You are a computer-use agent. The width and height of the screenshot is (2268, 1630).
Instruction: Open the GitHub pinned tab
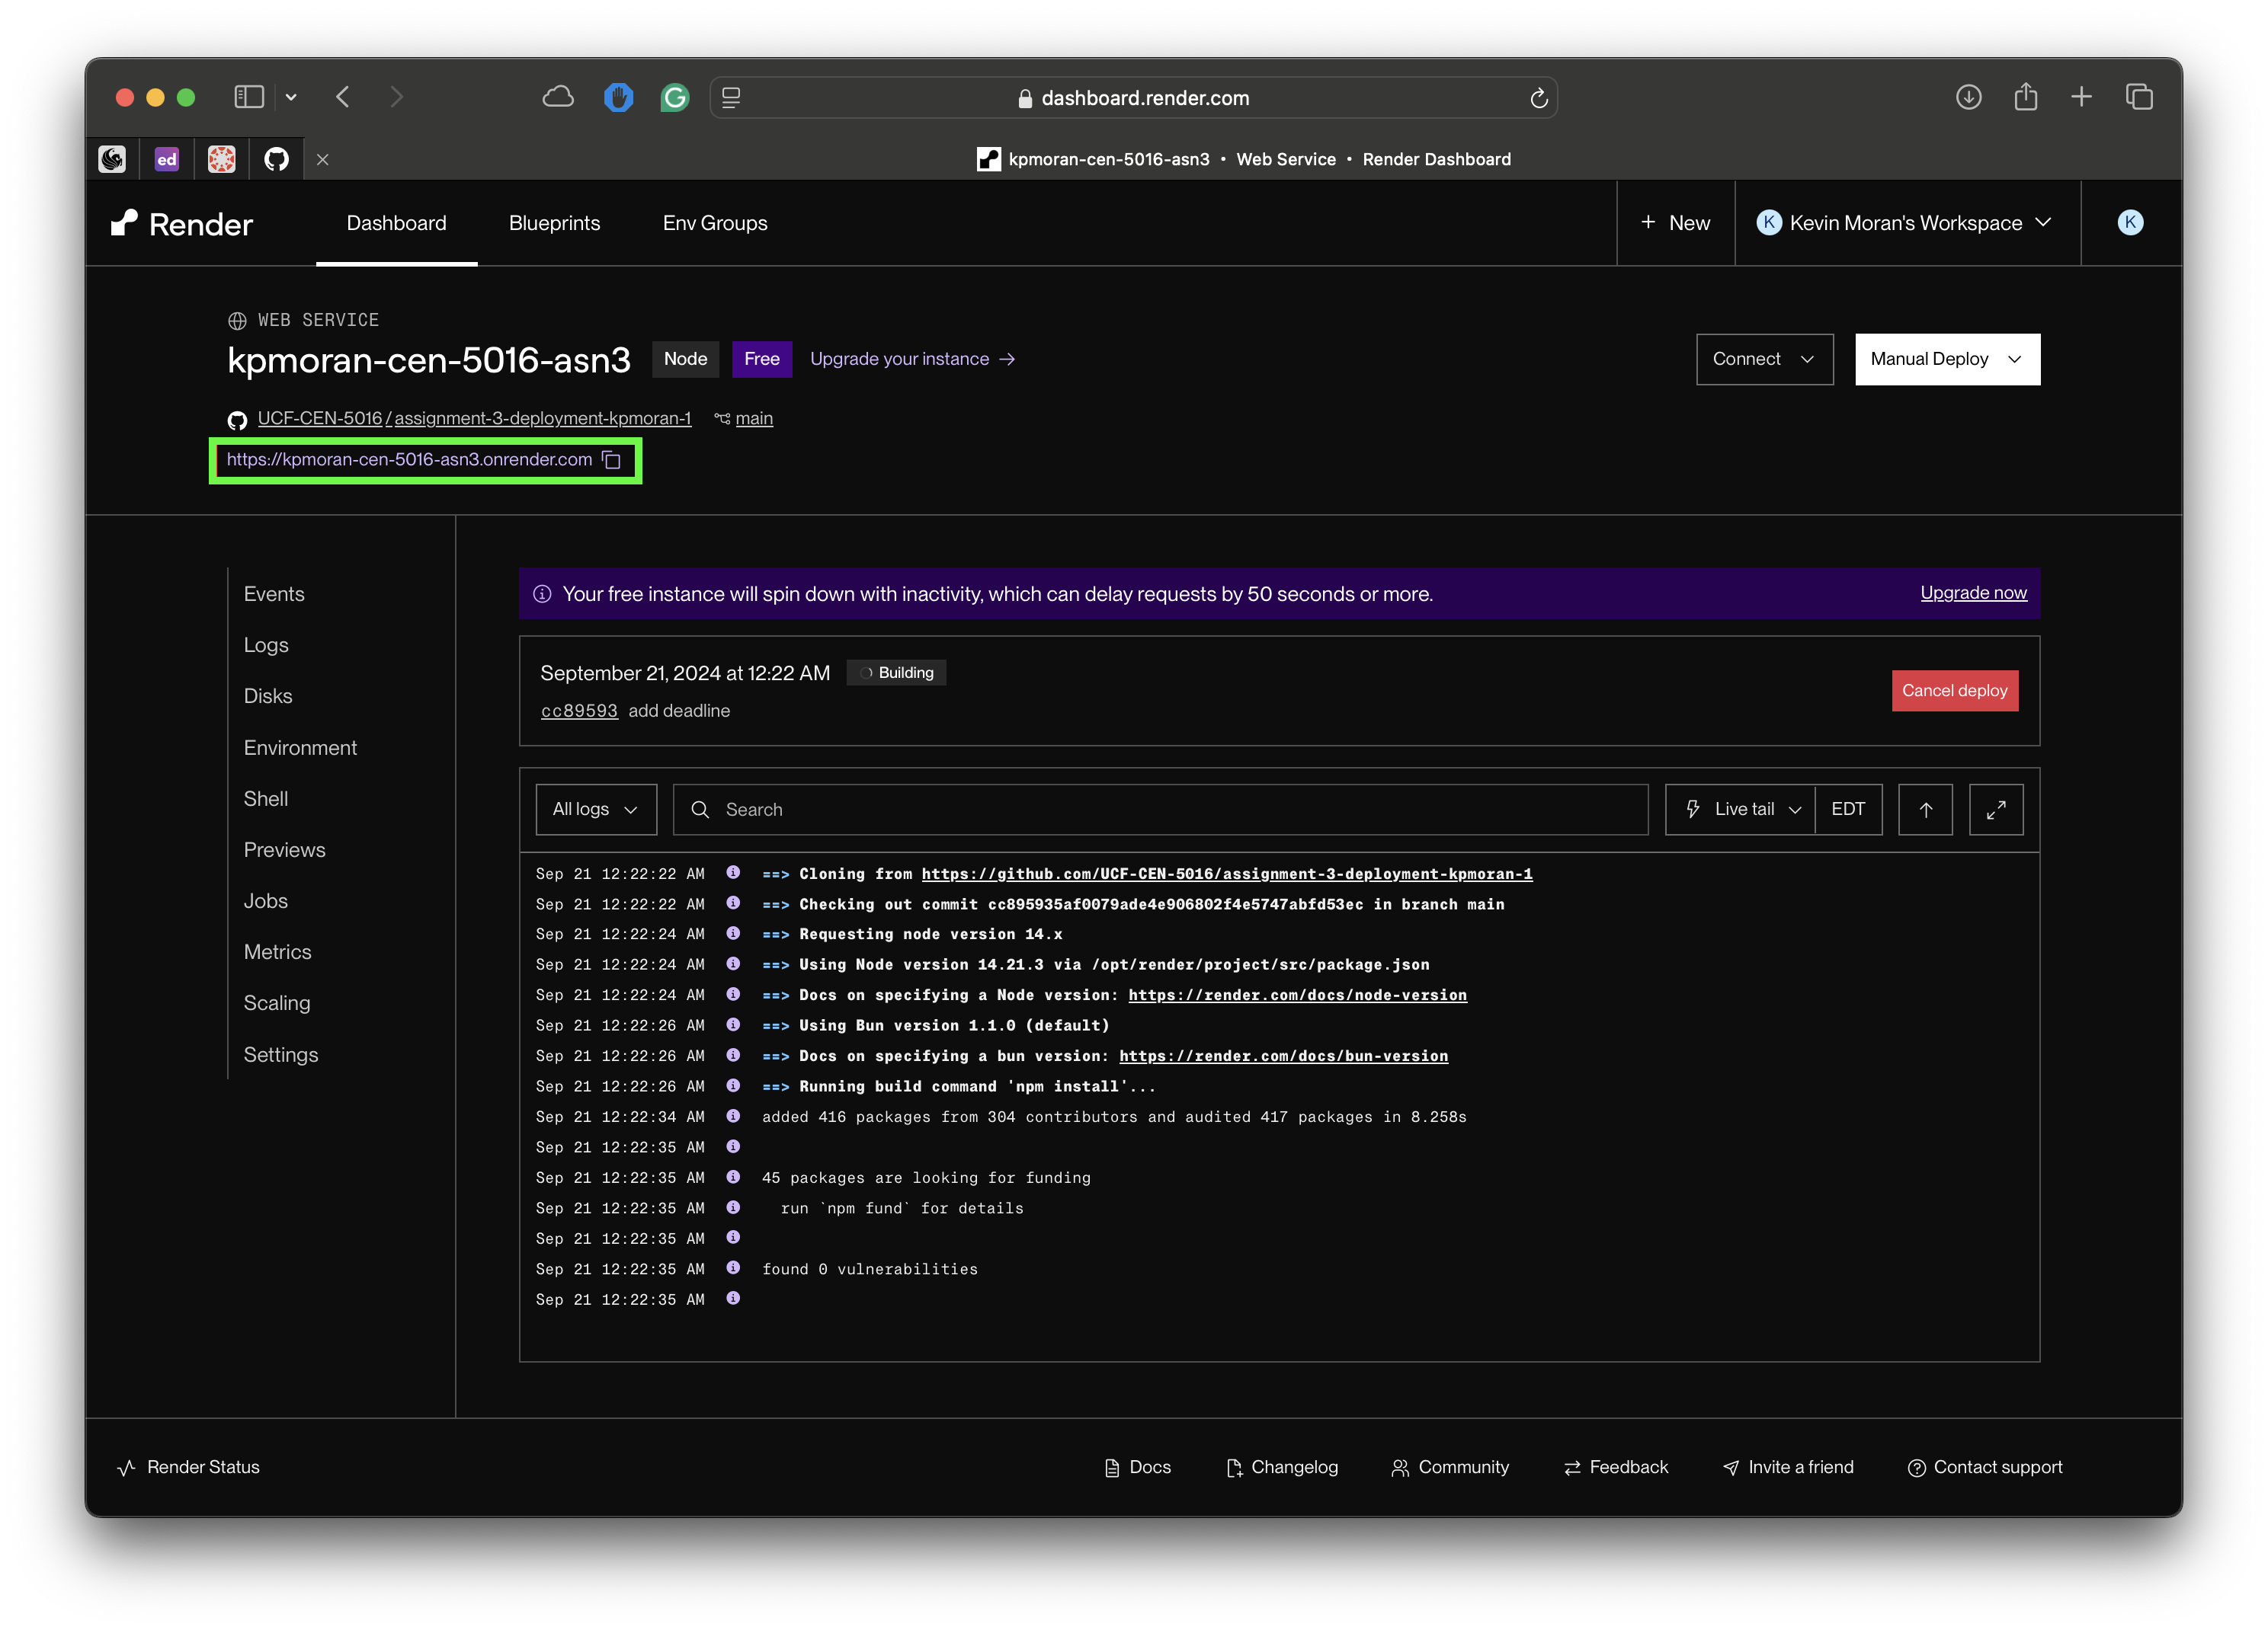[276, 159]
